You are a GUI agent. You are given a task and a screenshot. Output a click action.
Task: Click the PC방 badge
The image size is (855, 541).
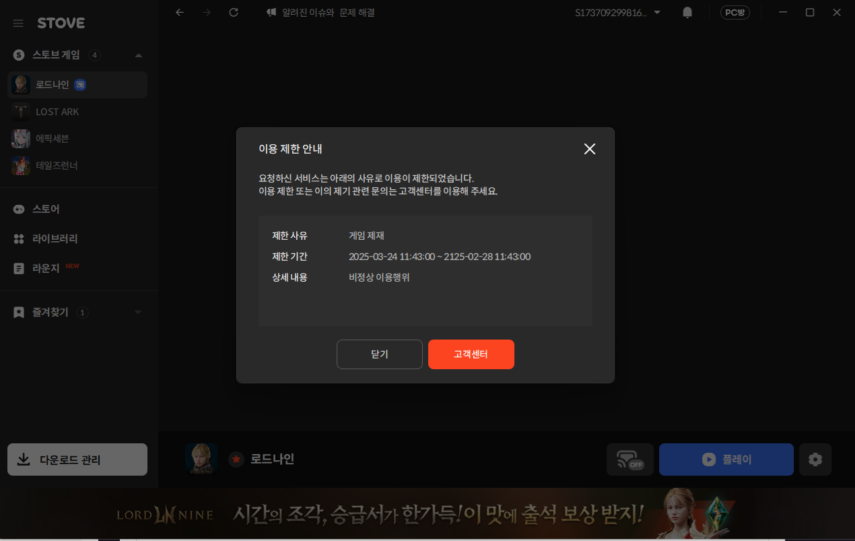(x=735, y=12)
